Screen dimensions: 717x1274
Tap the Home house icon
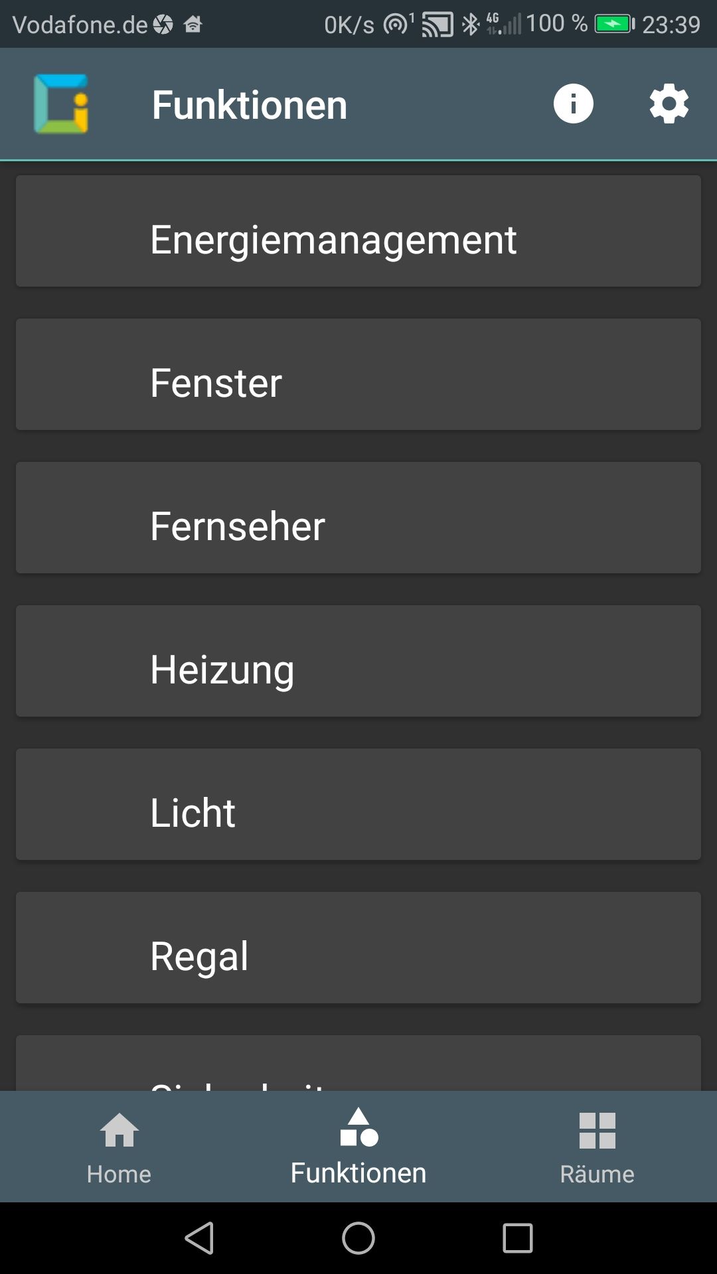point(119,1130)
